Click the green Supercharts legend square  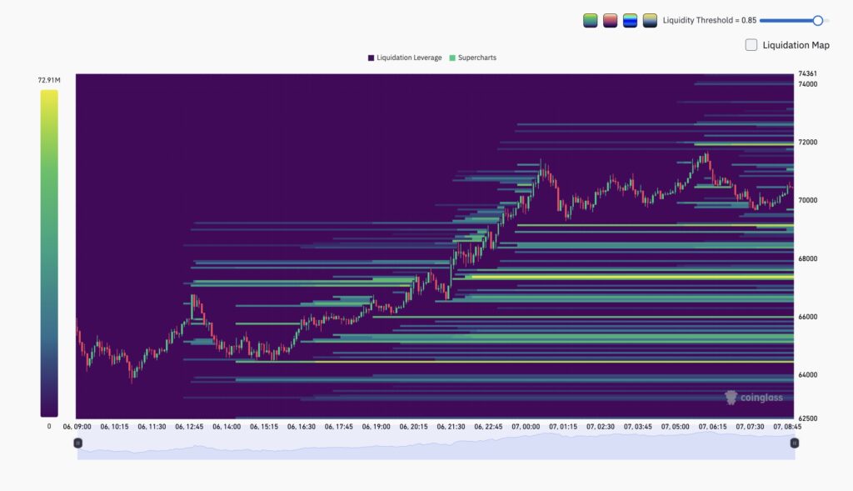[x=452, y=58]
